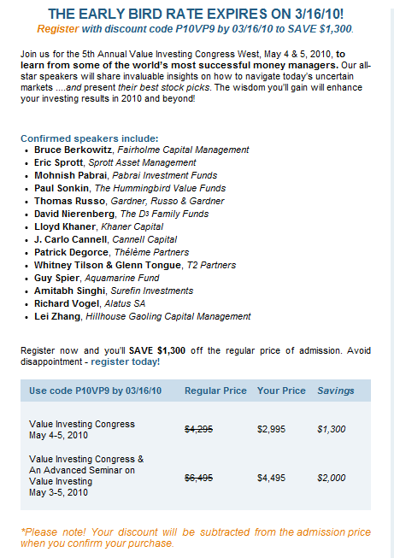Screen dimensions: 394x558
Task: Click the Lei Zhang speaker entry
Action: point(143,316)
